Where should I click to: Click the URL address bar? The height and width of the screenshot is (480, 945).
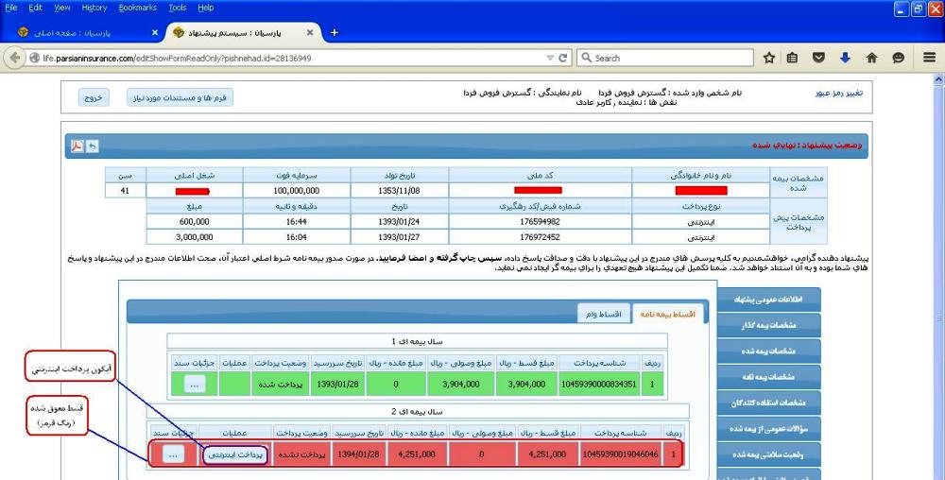point(289,59)
